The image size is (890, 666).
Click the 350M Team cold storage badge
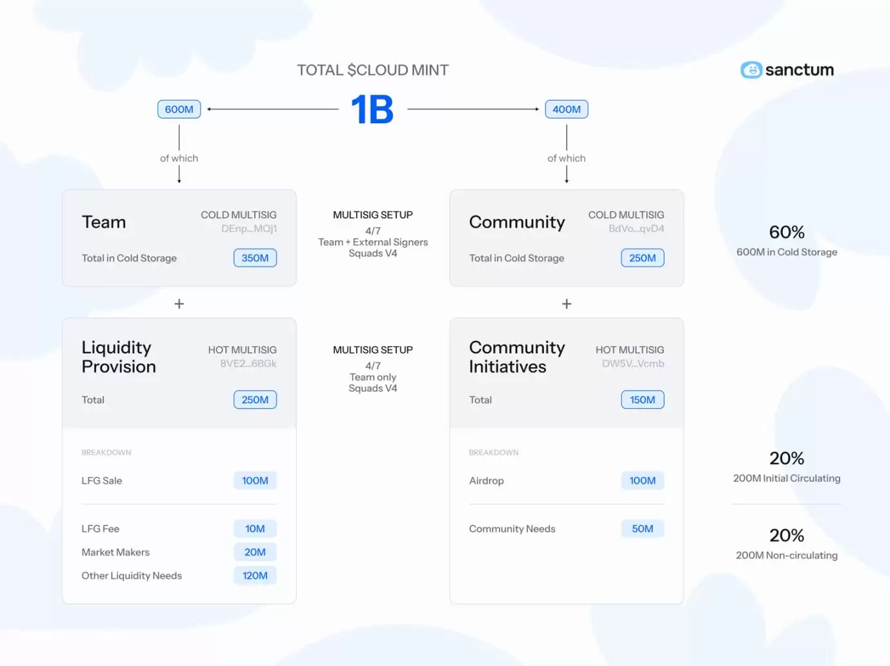[255, 258]
